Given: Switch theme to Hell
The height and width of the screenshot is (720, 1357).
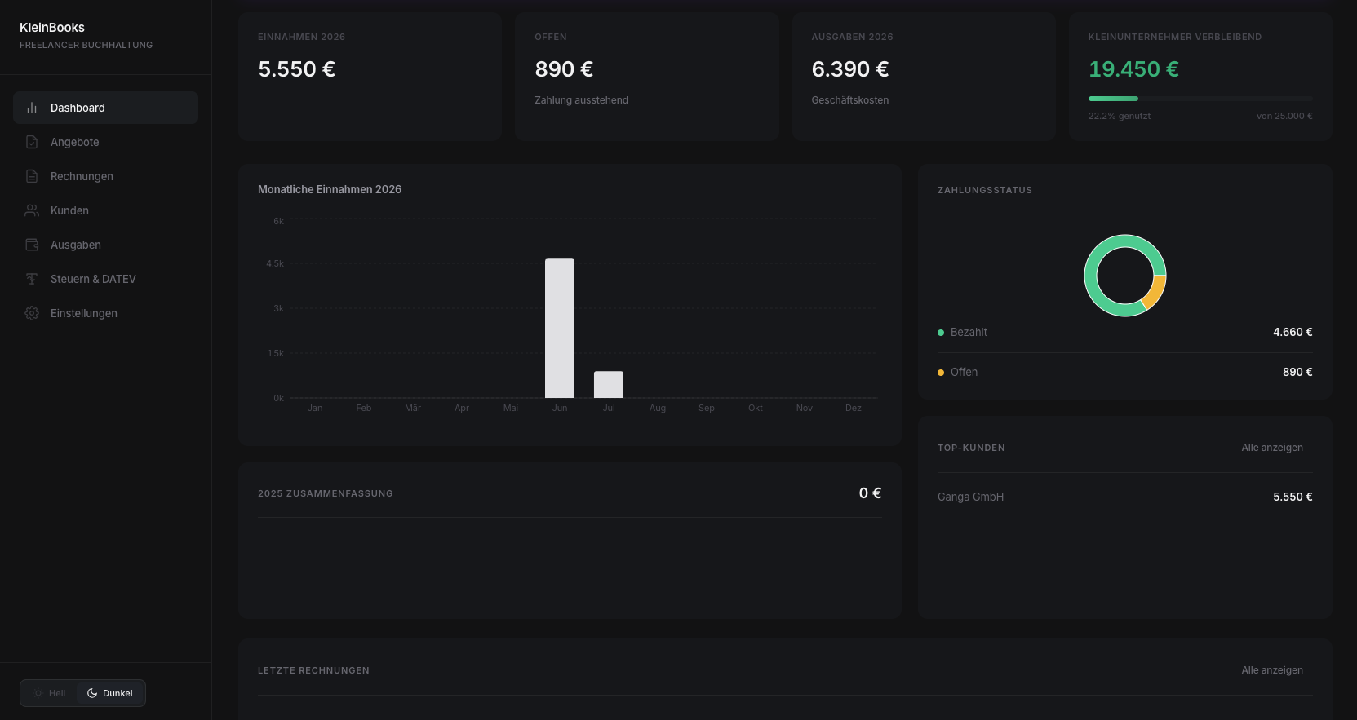Looking at the screenshot, I should [50, 693].
